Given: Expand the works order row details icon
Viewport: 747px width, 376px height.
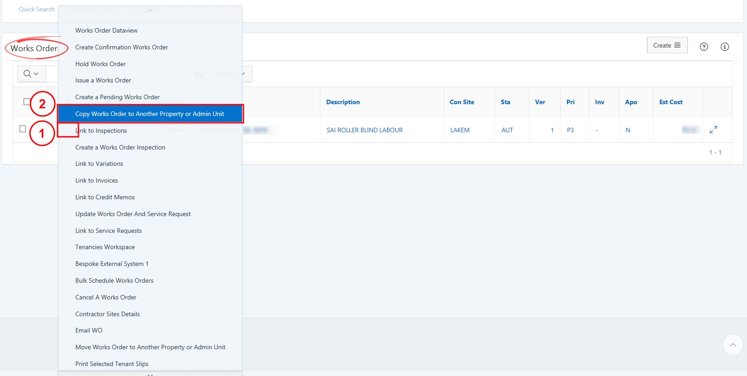Looking at the screenshot, I should pyautogui.click(x=713, y=130).
